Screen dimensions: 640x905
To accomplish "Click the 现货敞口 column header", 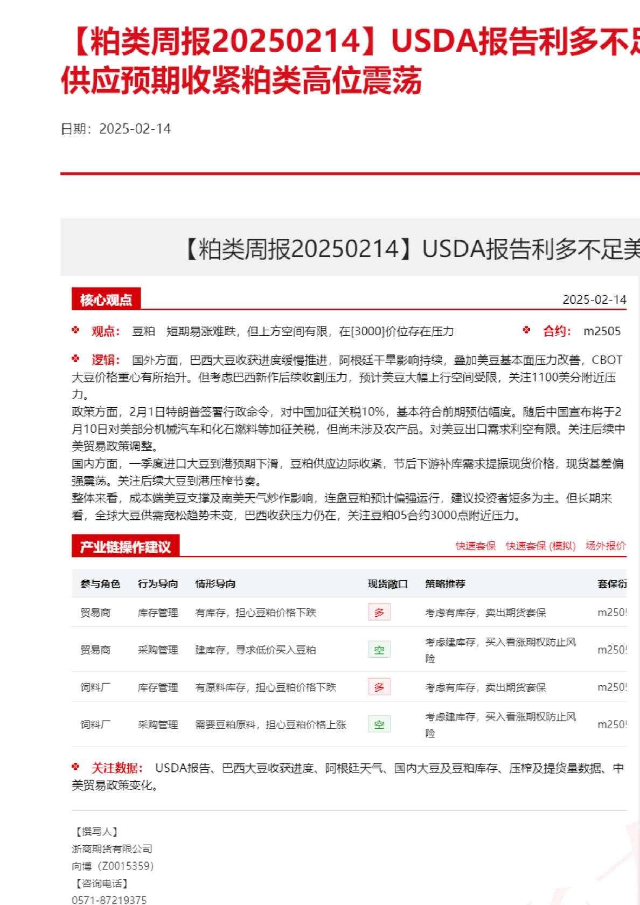I will 387,584.
